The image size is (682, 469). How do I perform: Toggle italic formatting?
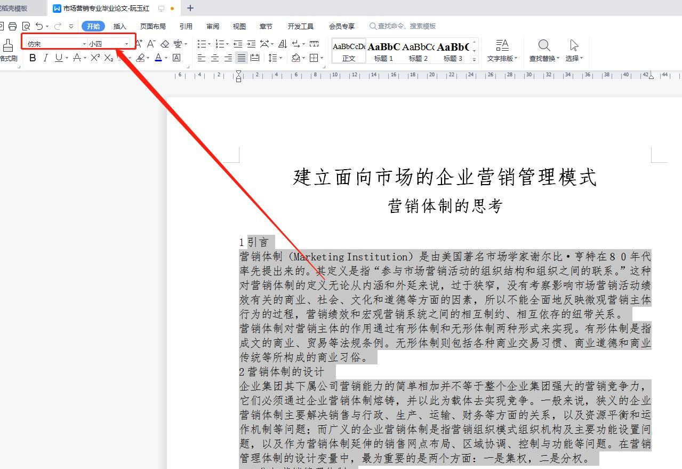45,58
